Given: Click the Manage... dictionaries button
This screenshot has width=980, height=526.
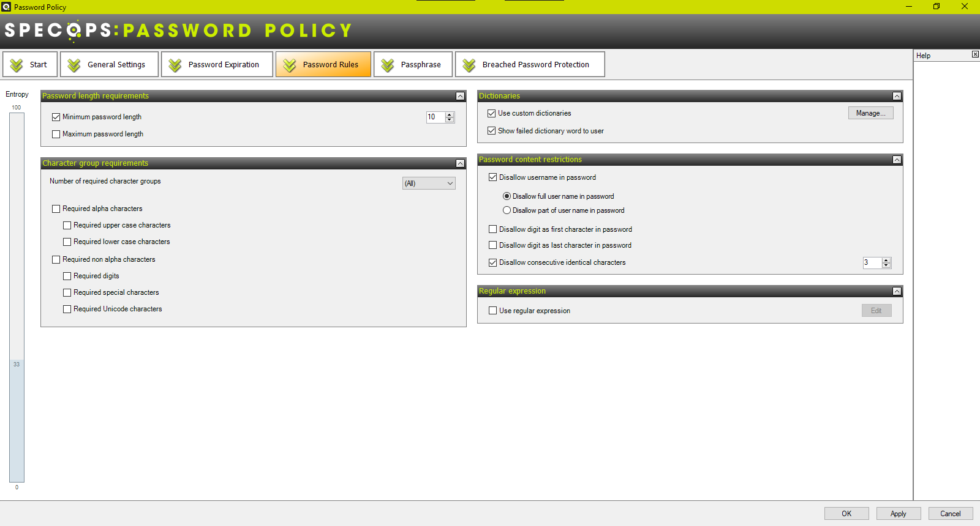Looking at the screenshot, I should (870, 113).
